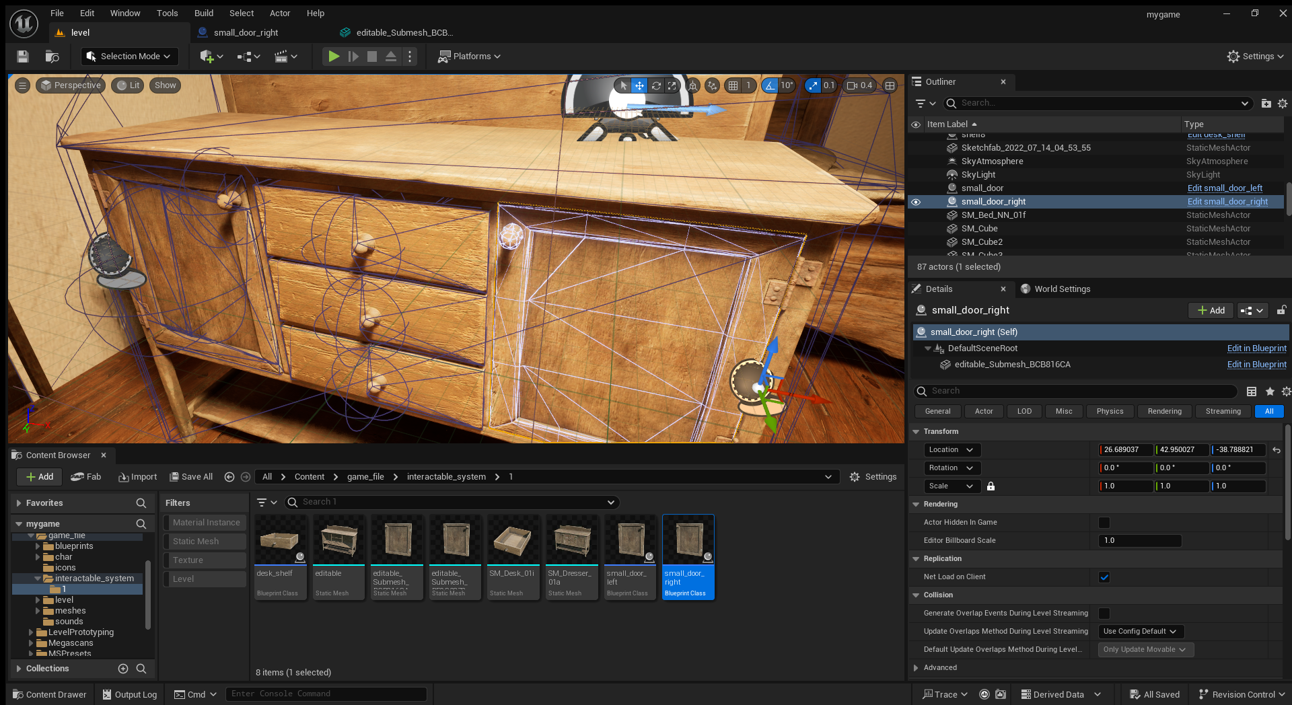
Task: Open the viewport options hamburger menu
Action: (22, 85)
